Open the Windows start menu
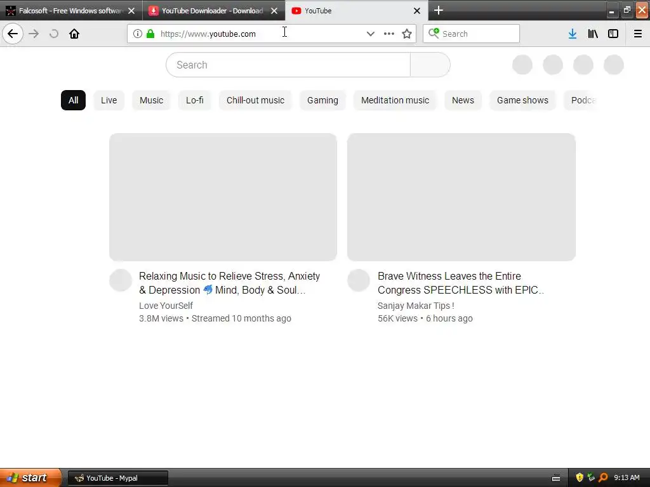This screenshot has width=650, height=487. point(30,477)
